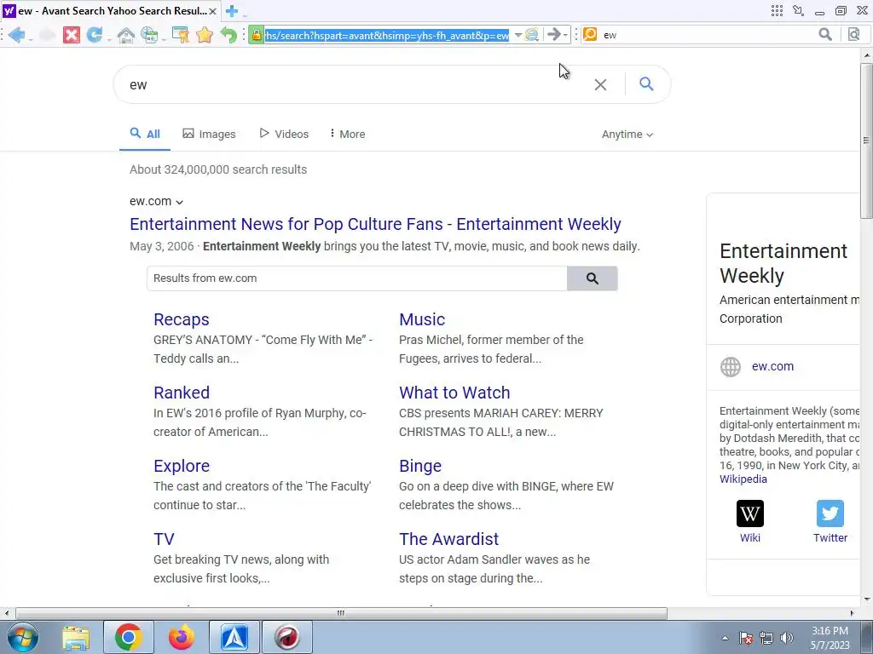The image size is (873, 654).
Task: Open the address bar history dropdown
Action: point(517,35)
